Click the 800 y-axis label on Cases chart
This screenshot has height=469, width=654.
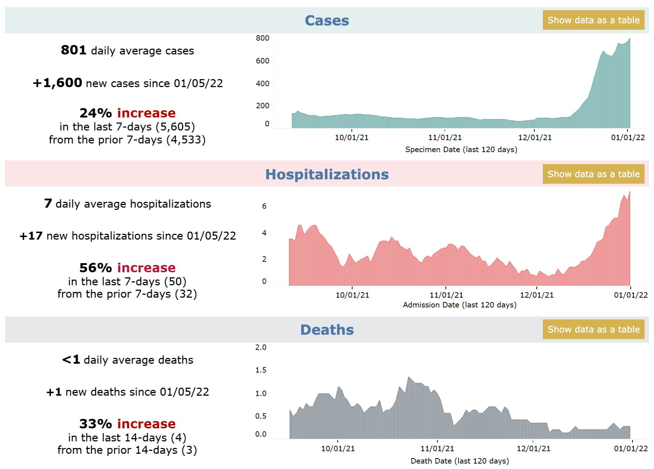(x=262, y=38)
